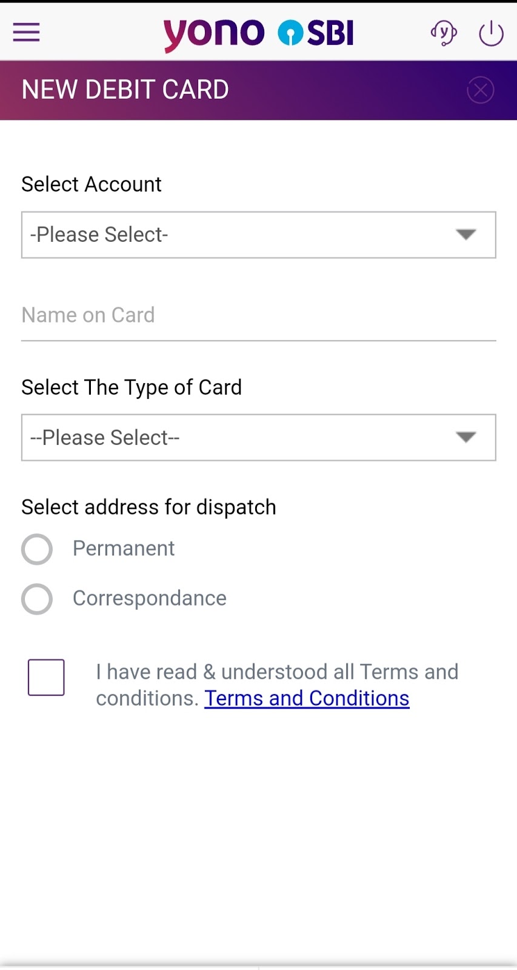Click the Type of Card dropdown arrow
Viewport: 517px width, 970px height.
click(465, 438)
